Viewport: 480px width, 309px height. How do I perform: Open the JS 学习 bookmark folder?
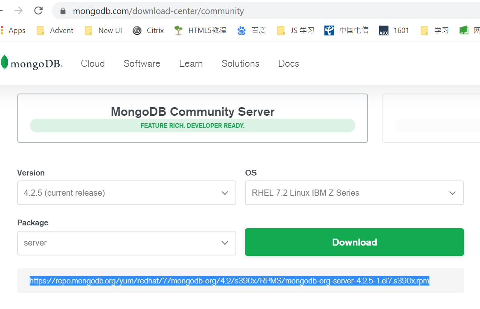tap(296, 30)
